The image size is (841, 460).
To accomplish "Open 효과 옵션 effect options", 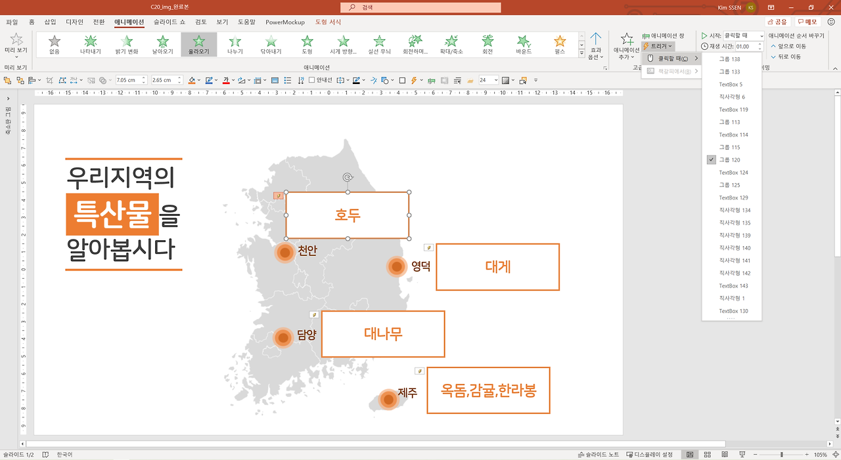I will (596, 46).
